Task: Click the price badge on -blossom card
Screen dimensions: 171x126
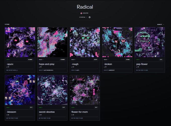Action: (31, 107)
